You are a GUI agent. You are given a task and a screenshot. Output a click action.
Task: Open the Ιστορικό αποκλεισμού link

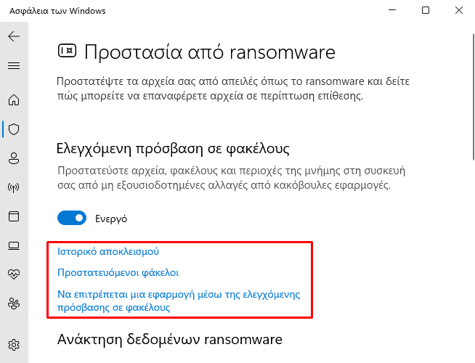[108, 252]
